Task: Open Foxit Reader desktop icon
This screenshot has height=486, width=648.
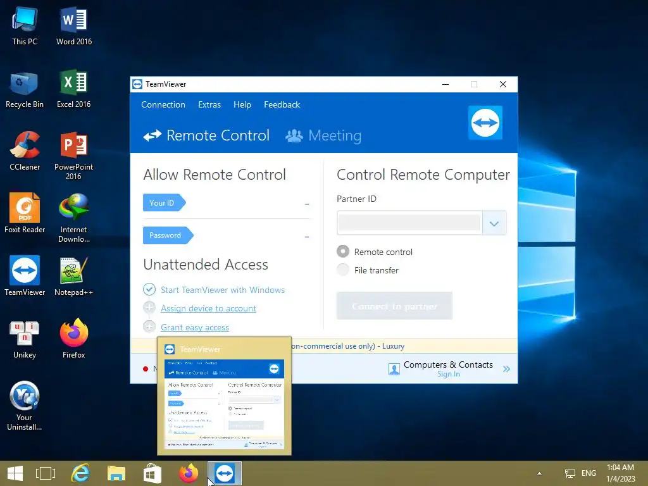Action: click(x=25, y=213)
